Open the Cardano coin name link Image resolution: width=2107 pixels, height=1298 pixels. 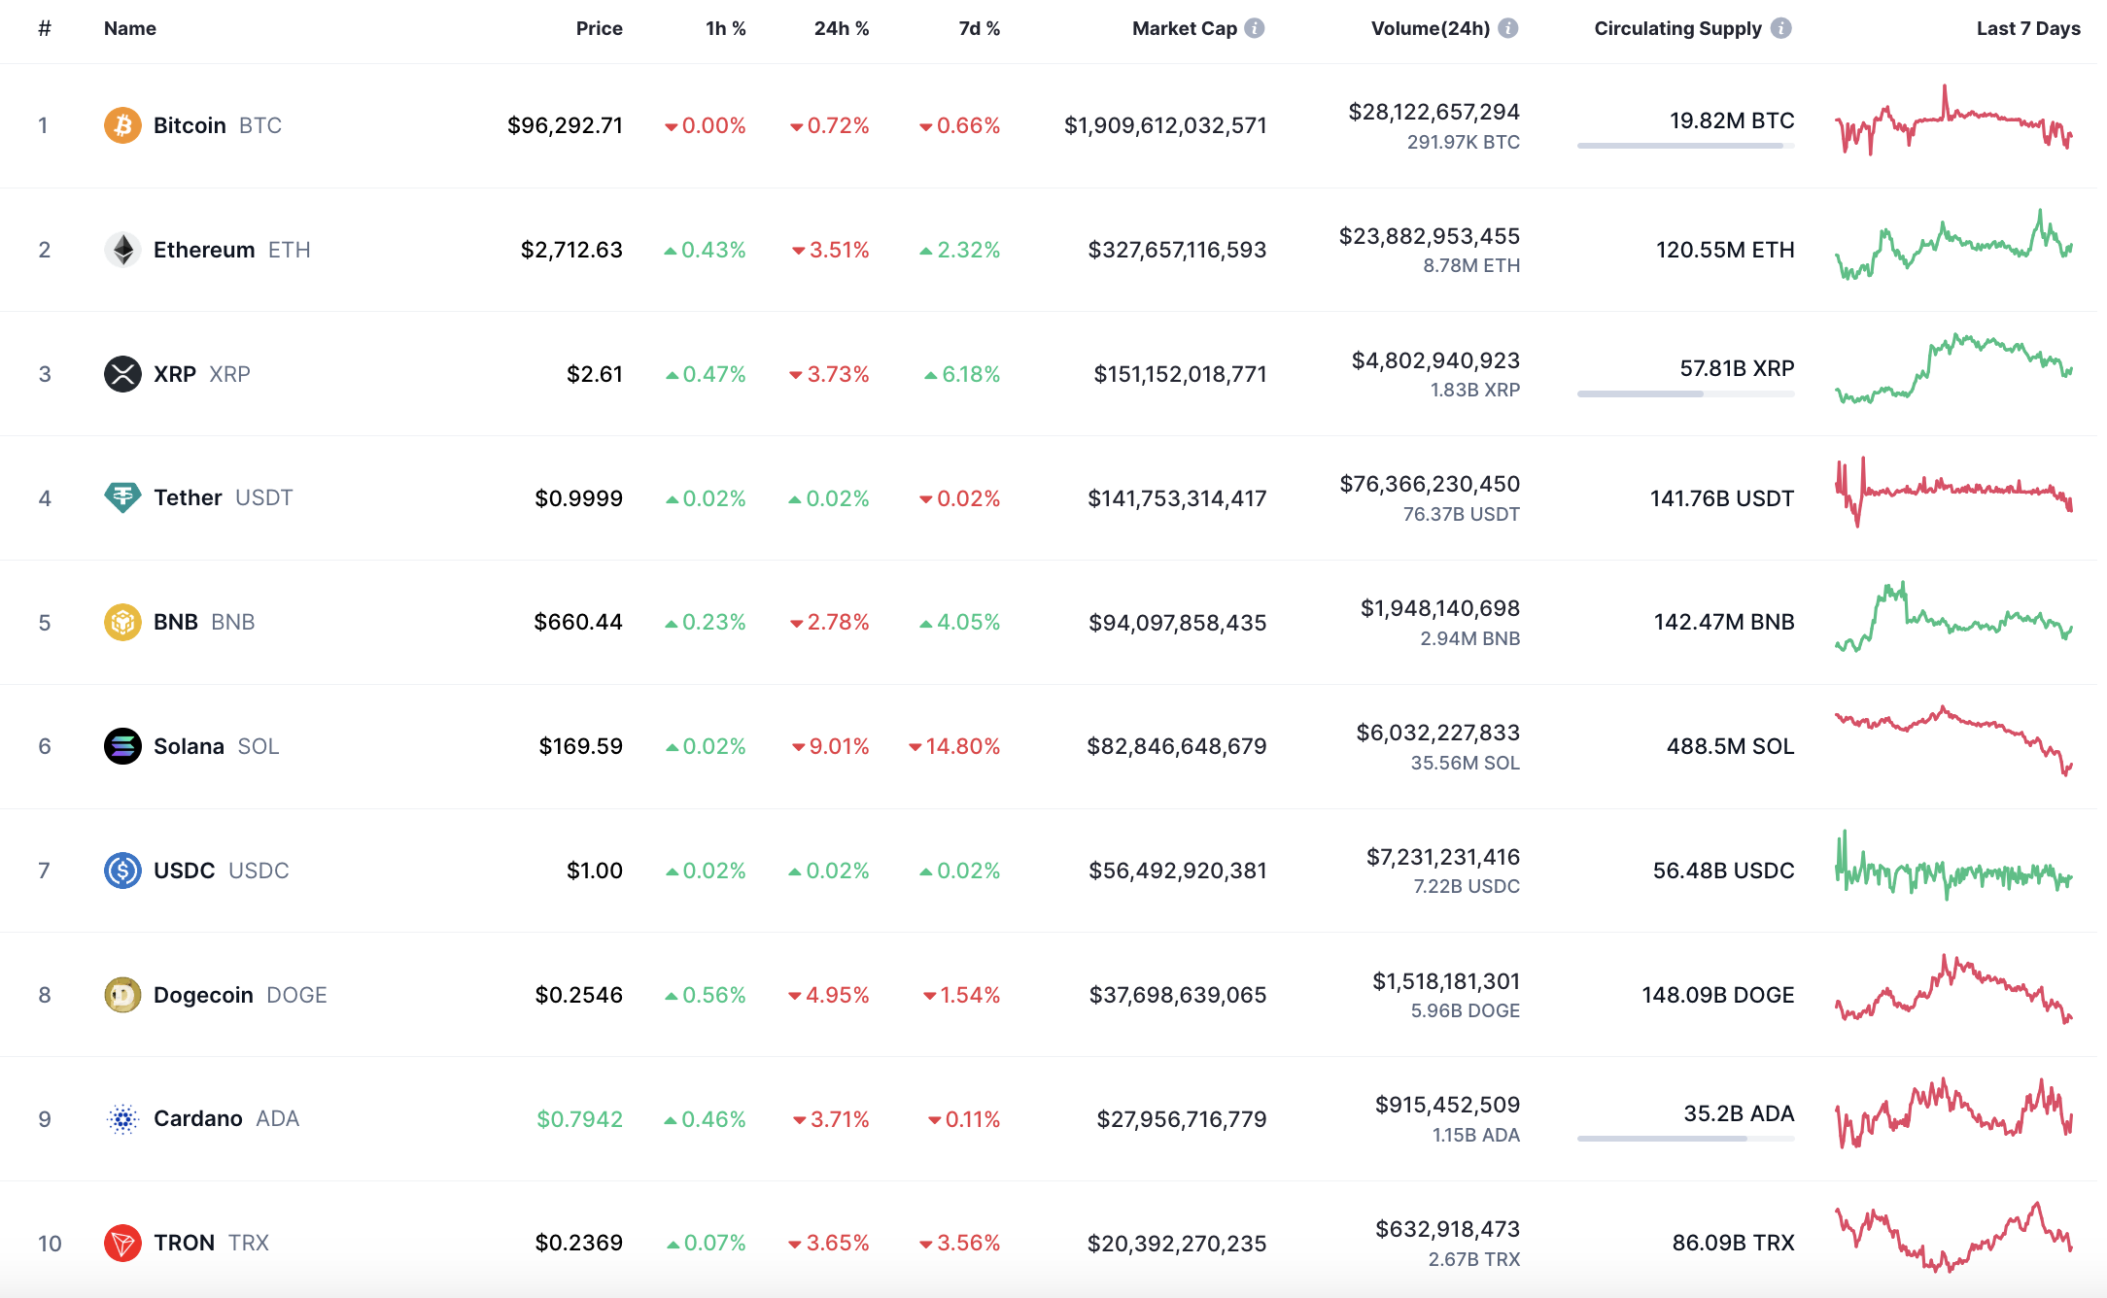coord(199,1118)
